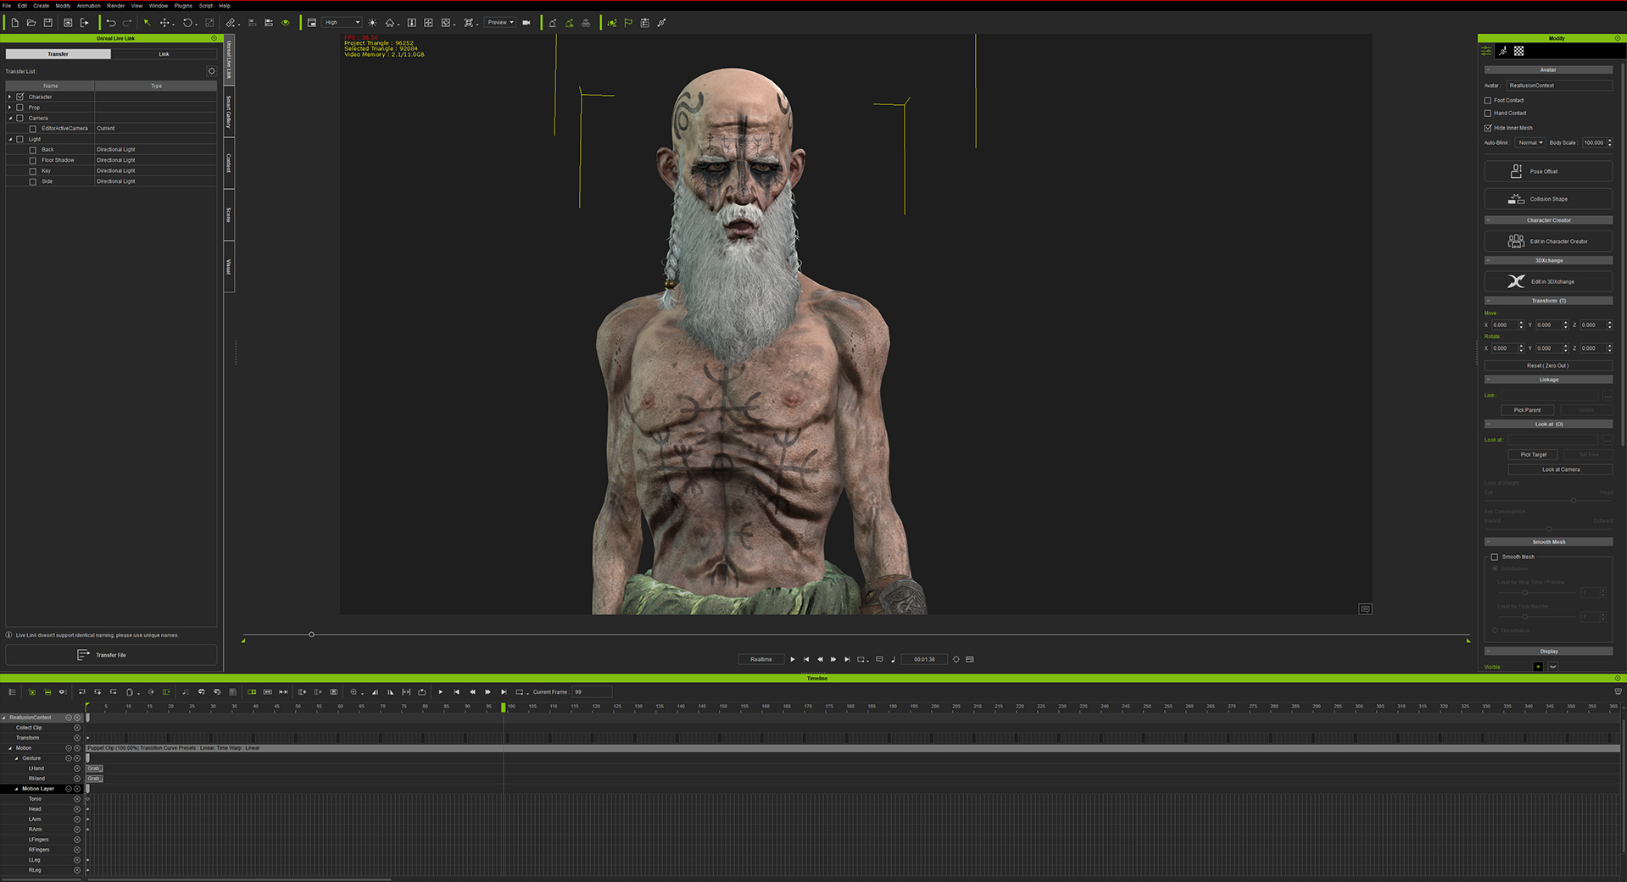Click the mini viewport icon at viewport corner
The height and width of the screenshot is (882, 1627).
tap(1365, 609)
